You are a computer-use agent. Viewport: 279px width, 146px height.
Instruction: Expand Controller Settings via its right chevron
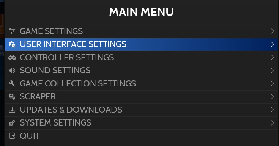(x=272, y=57)
